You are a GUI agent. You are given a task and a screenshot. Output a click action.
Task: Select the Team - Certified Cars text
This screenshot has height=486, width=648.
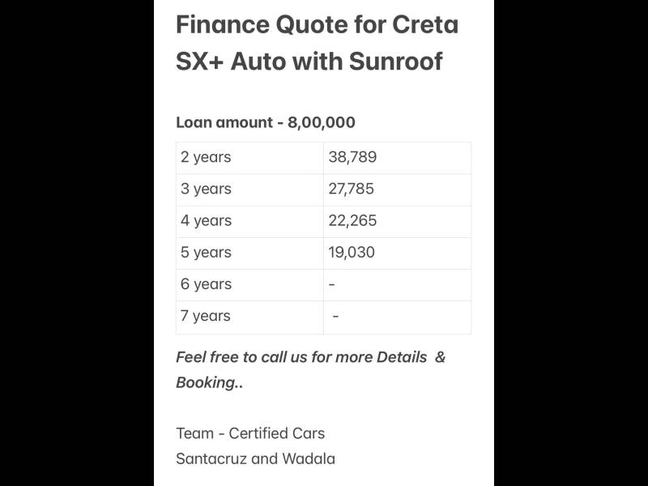point(250,433)
